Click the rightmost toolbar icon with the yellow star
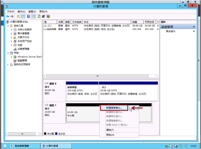 point(48,16)
